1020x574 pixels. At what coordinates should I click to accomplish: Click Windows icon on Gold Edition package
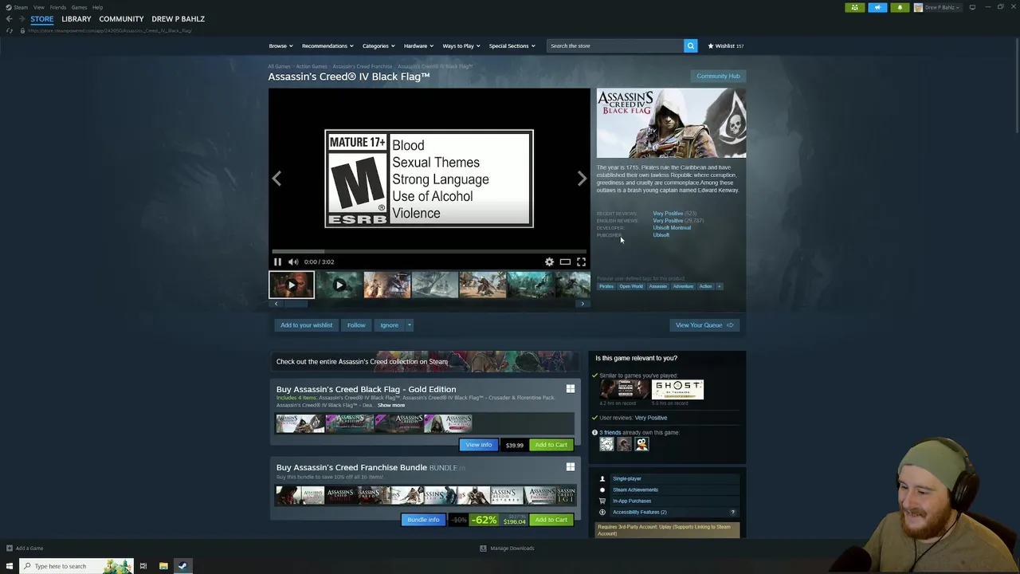click(x=571, y=389)
